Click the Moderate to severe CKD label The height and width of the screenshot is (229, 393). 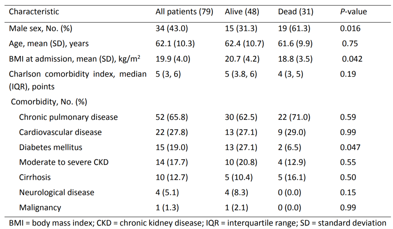coord(64,162)
